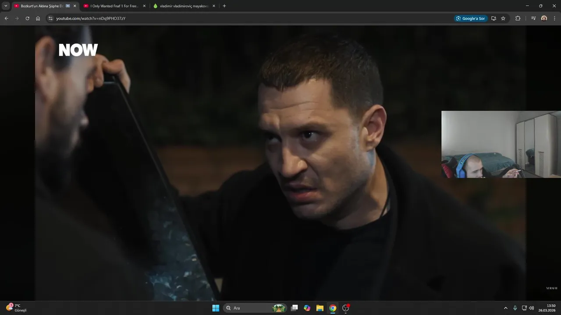Close the Bozkurt'un Aklına Şüphe tab
Image resolution: width=561 pixels, height=315 pixels.
tap(75, 6)
